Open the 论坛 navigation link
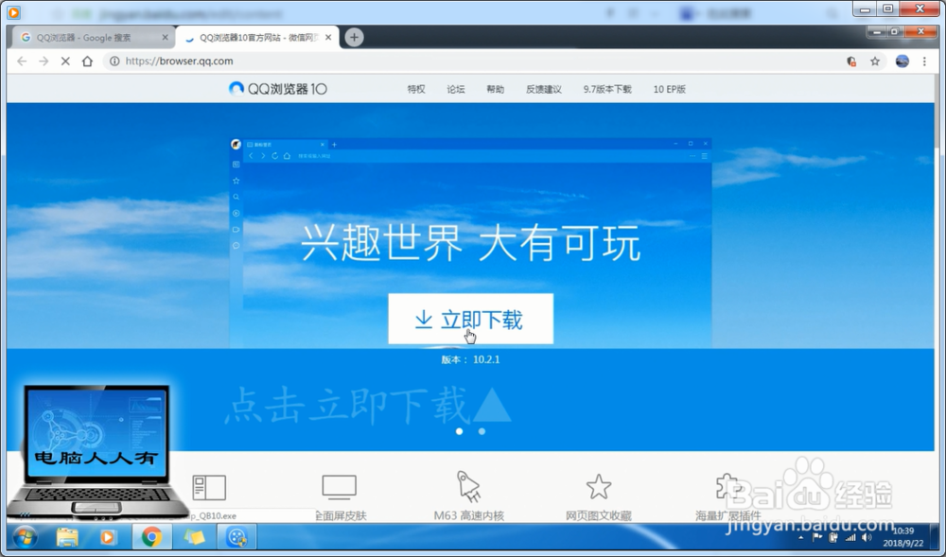946x557 pixels. click(x=456, y=89)
